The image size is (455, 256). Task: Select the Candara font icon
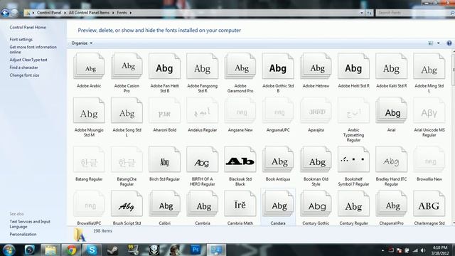coord(278,204)
